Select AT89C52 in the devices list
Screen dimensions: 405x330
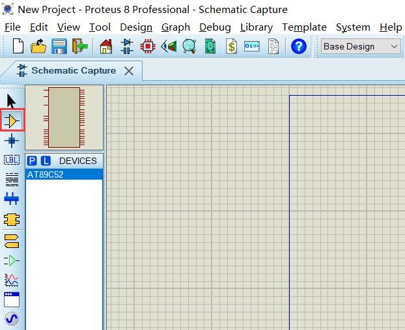[64, 174]
